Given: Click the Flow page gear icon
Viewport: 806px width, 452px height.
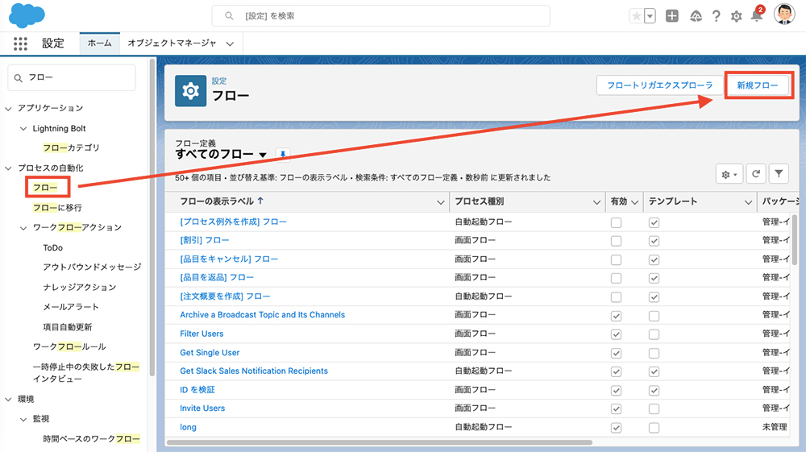Looking at the screenshot, I should point(191,91).
